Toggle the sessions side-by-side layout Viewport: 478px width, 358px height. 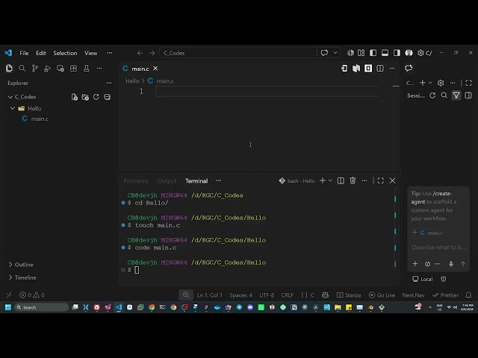coord(468,95)
